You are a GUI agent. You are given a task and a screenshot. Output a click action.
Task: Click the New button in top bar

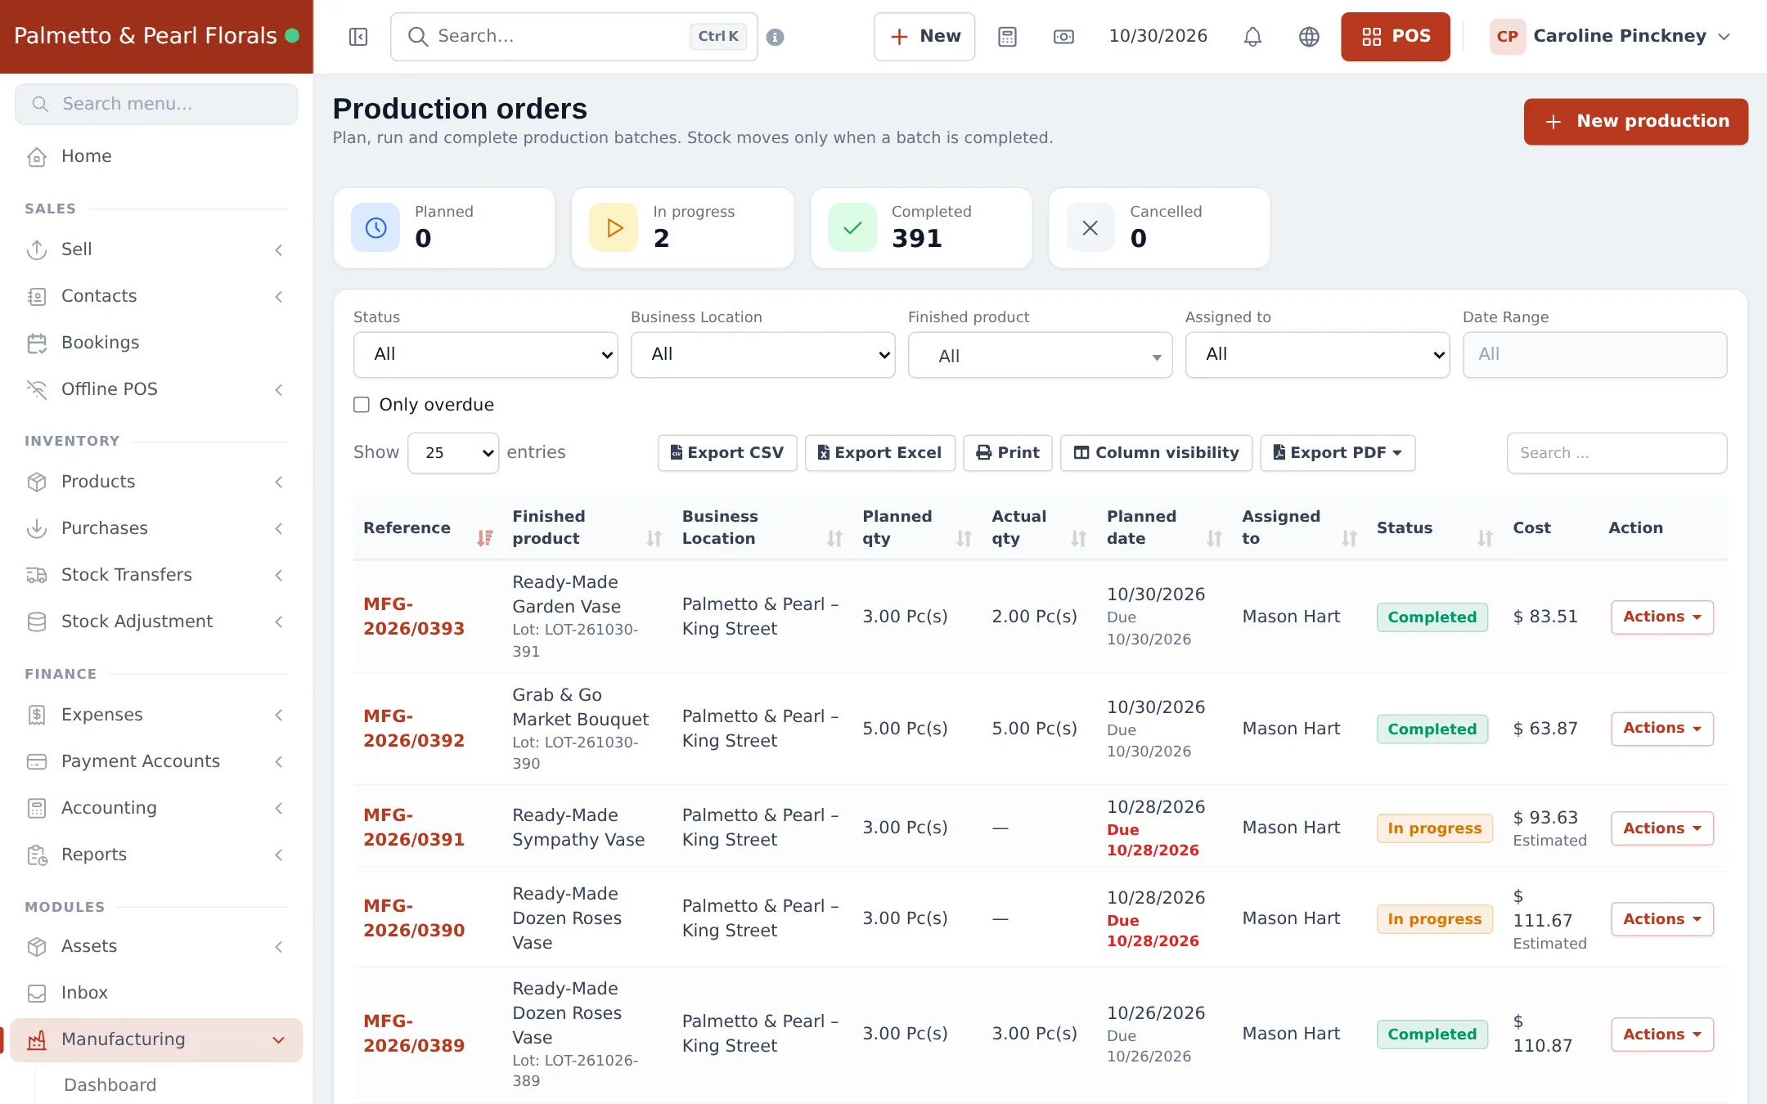(x=924, y=37)
